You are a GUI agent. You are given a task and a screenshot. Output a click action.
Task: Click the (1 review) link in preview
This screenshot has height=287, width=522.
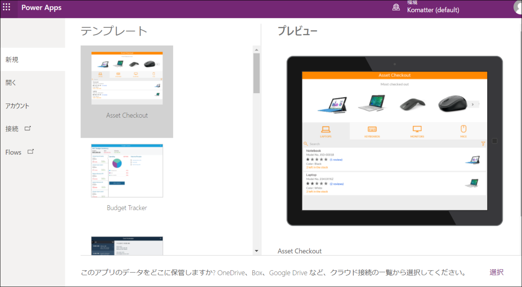click(336, 160)
